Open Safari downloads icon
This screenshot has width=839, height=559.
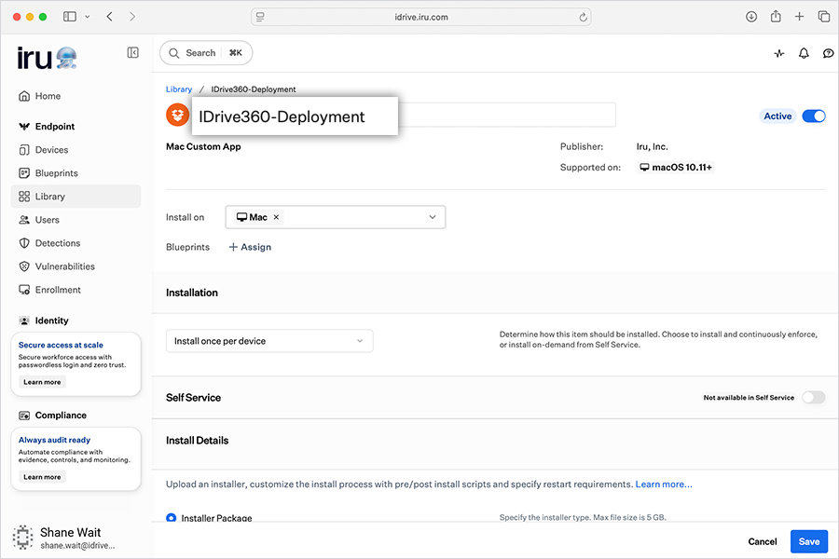coord(751,17)
